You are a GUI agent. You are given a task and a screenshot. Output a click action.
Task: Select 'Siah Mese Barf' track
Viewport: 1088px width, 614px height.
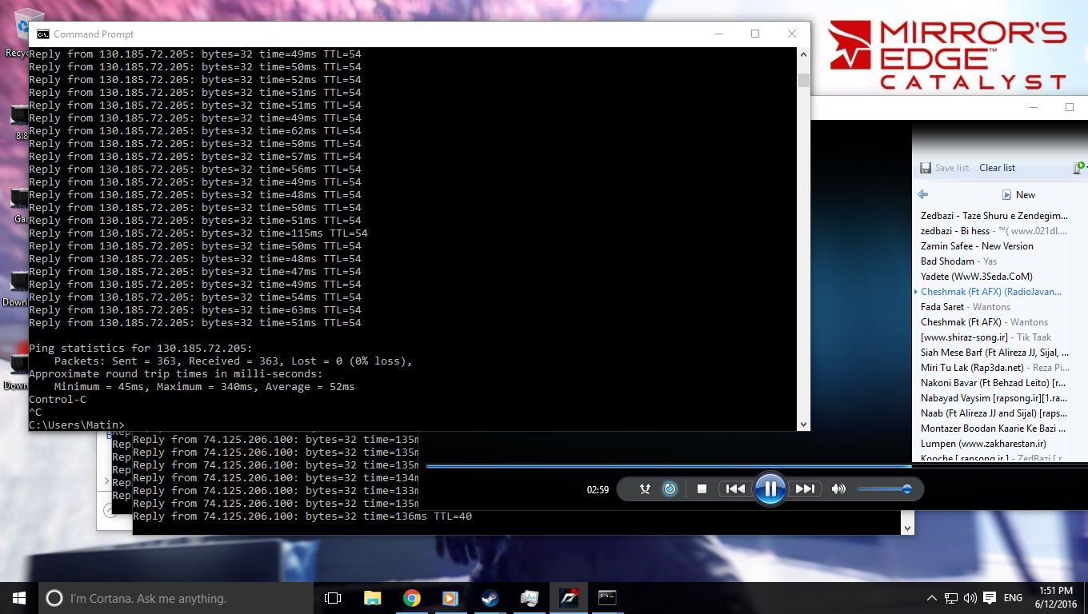994,353
